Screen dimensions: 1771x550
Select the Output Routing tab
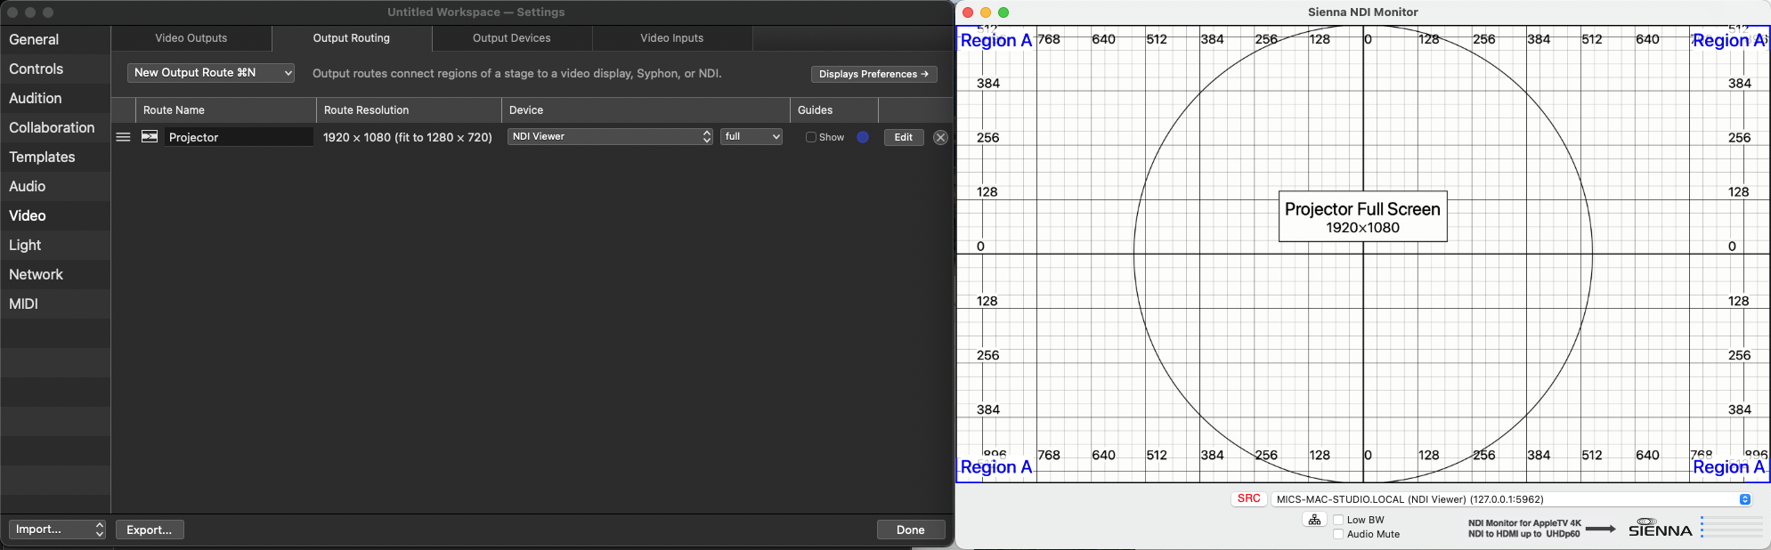[352, 38]
